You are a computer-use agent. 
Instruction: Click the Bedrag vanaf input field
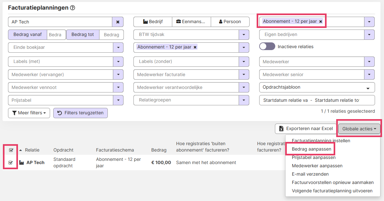(x=56, y=35)
